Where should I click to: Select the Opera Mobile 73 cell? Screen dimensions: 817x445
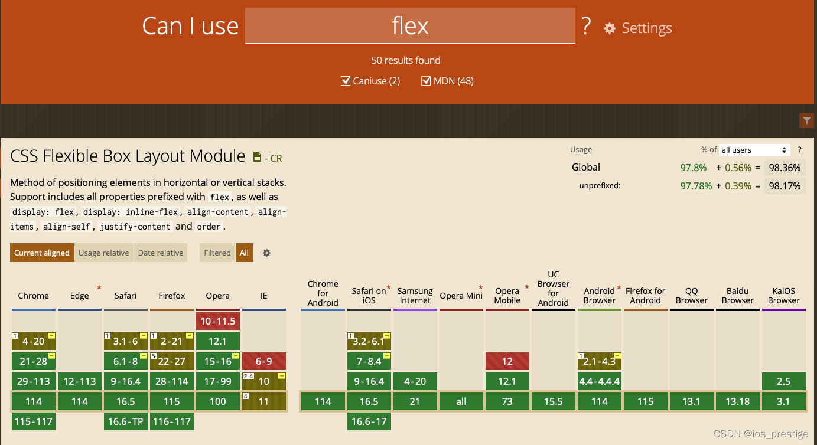[507, 401]
